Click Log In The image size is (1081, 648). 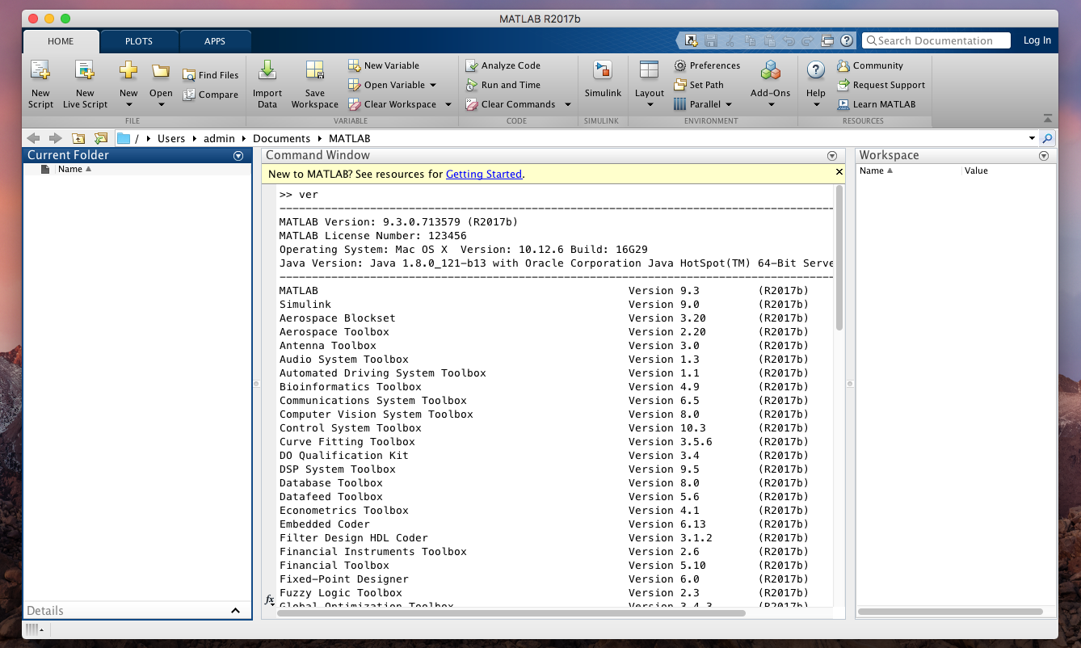pyautogui.click(x=1037, y=40)
